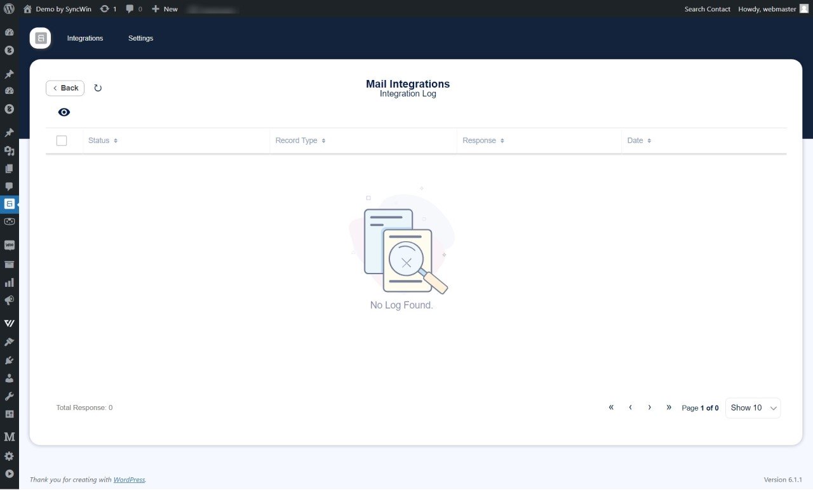Open the megaphone marketing icon in the sidebar
This screenshot has width=813, height=490.
[9, 300]
